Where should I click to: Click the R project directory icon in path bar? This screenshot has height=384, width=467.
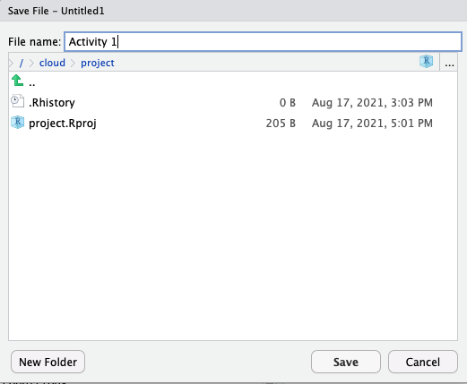(426, 62)
